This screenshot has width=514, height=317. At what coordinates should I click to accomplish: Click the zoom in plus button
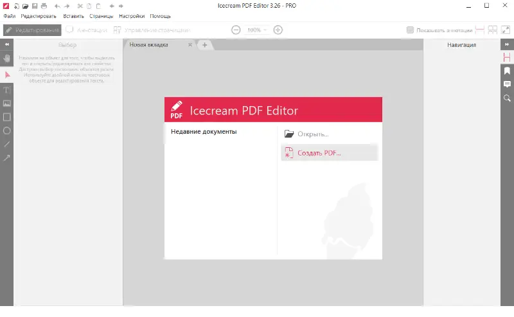click(x=278, y=30)
